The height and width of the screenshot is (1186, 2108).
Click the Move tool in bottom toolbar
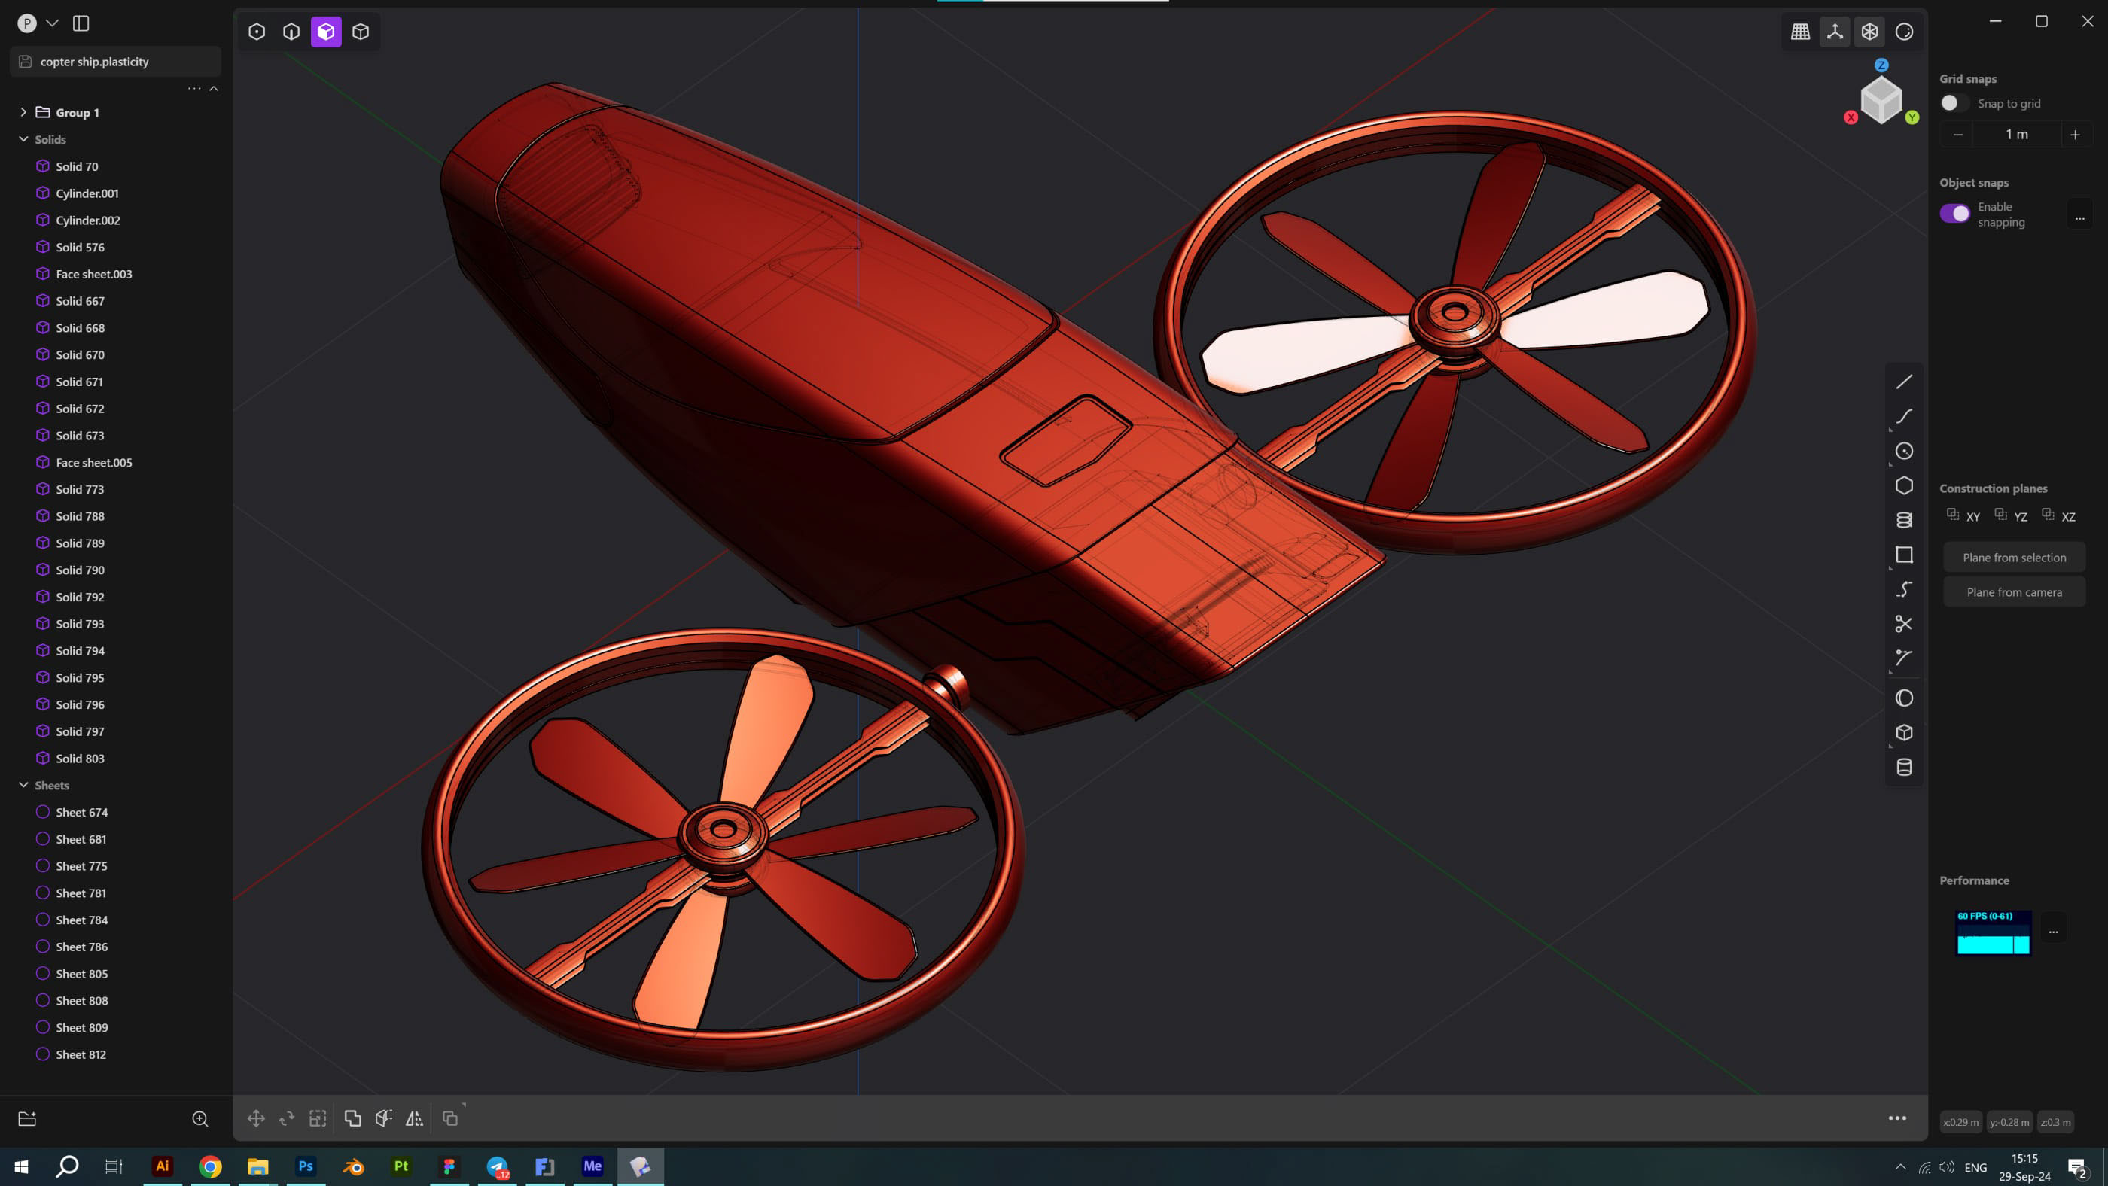[256, 1118]
